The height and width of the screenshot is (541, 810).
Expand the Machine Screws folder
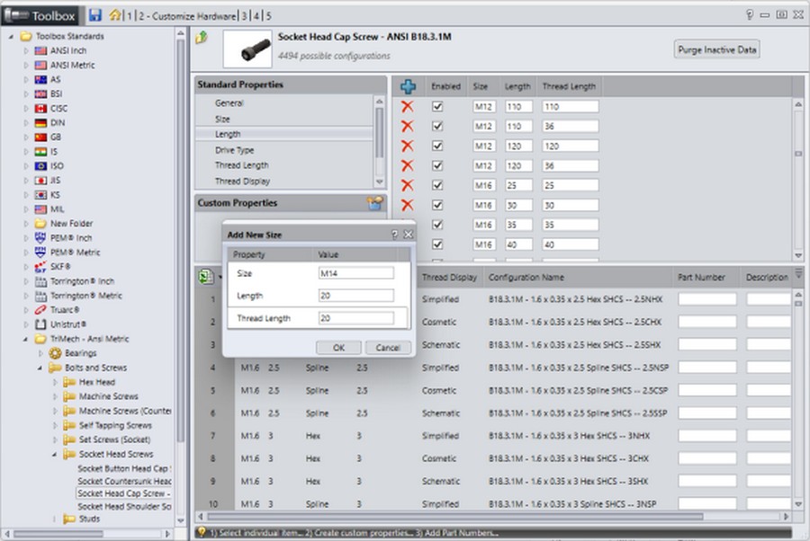55,396
